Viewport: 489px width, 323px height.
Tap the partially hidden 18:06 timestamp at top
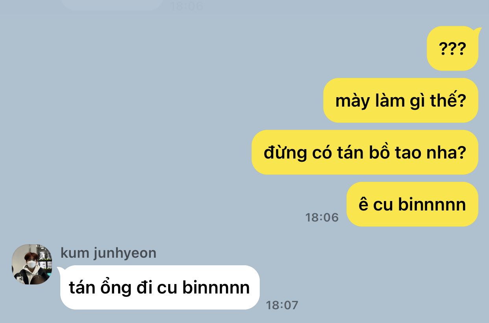coord(186,6)
